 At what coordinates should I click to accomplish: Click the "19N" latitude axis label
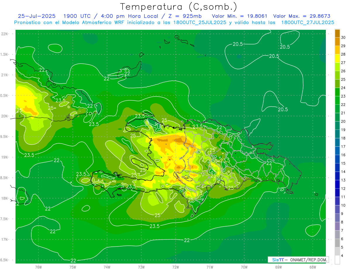[x=4, y=157]
